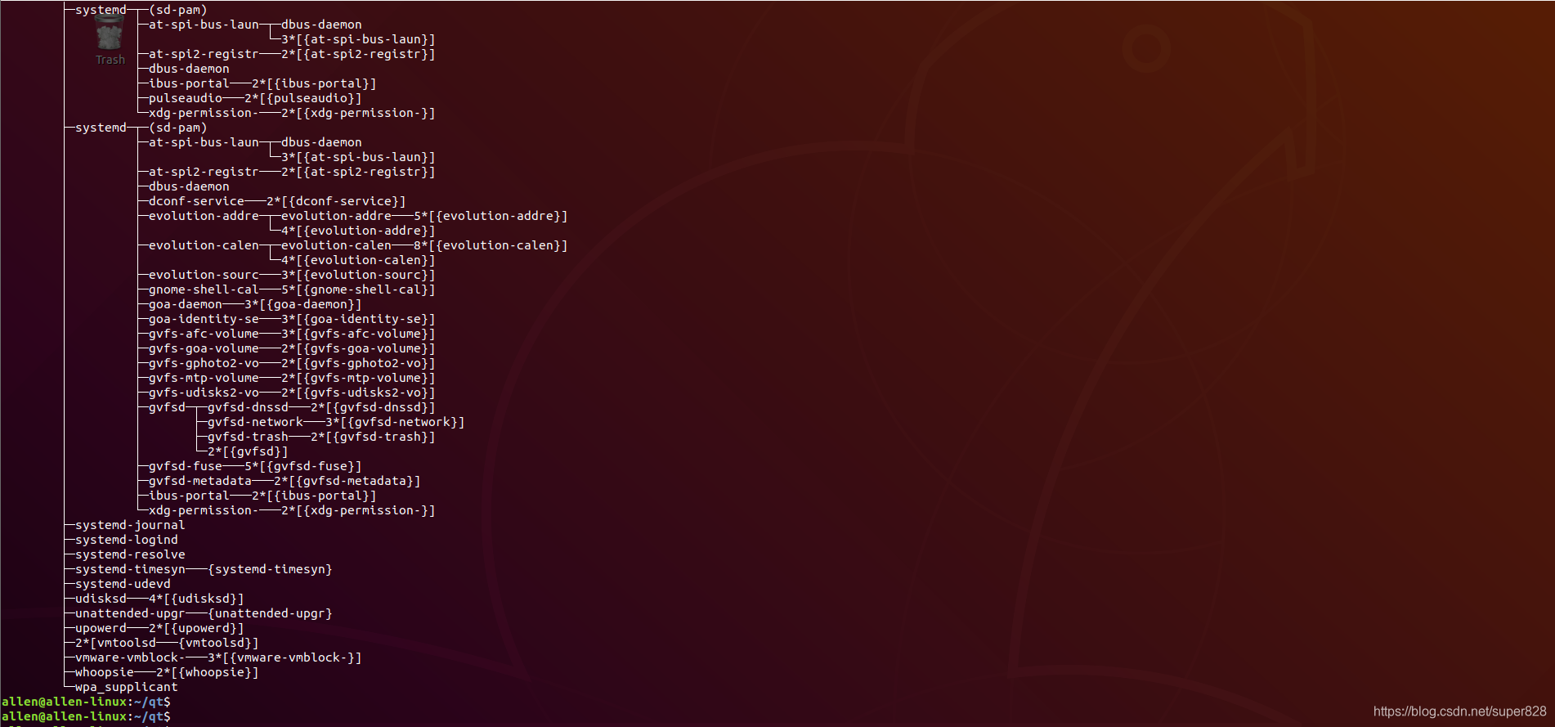Click the udisksd process entry
This screenshot has width=1555, height=727.
point(101,599)
